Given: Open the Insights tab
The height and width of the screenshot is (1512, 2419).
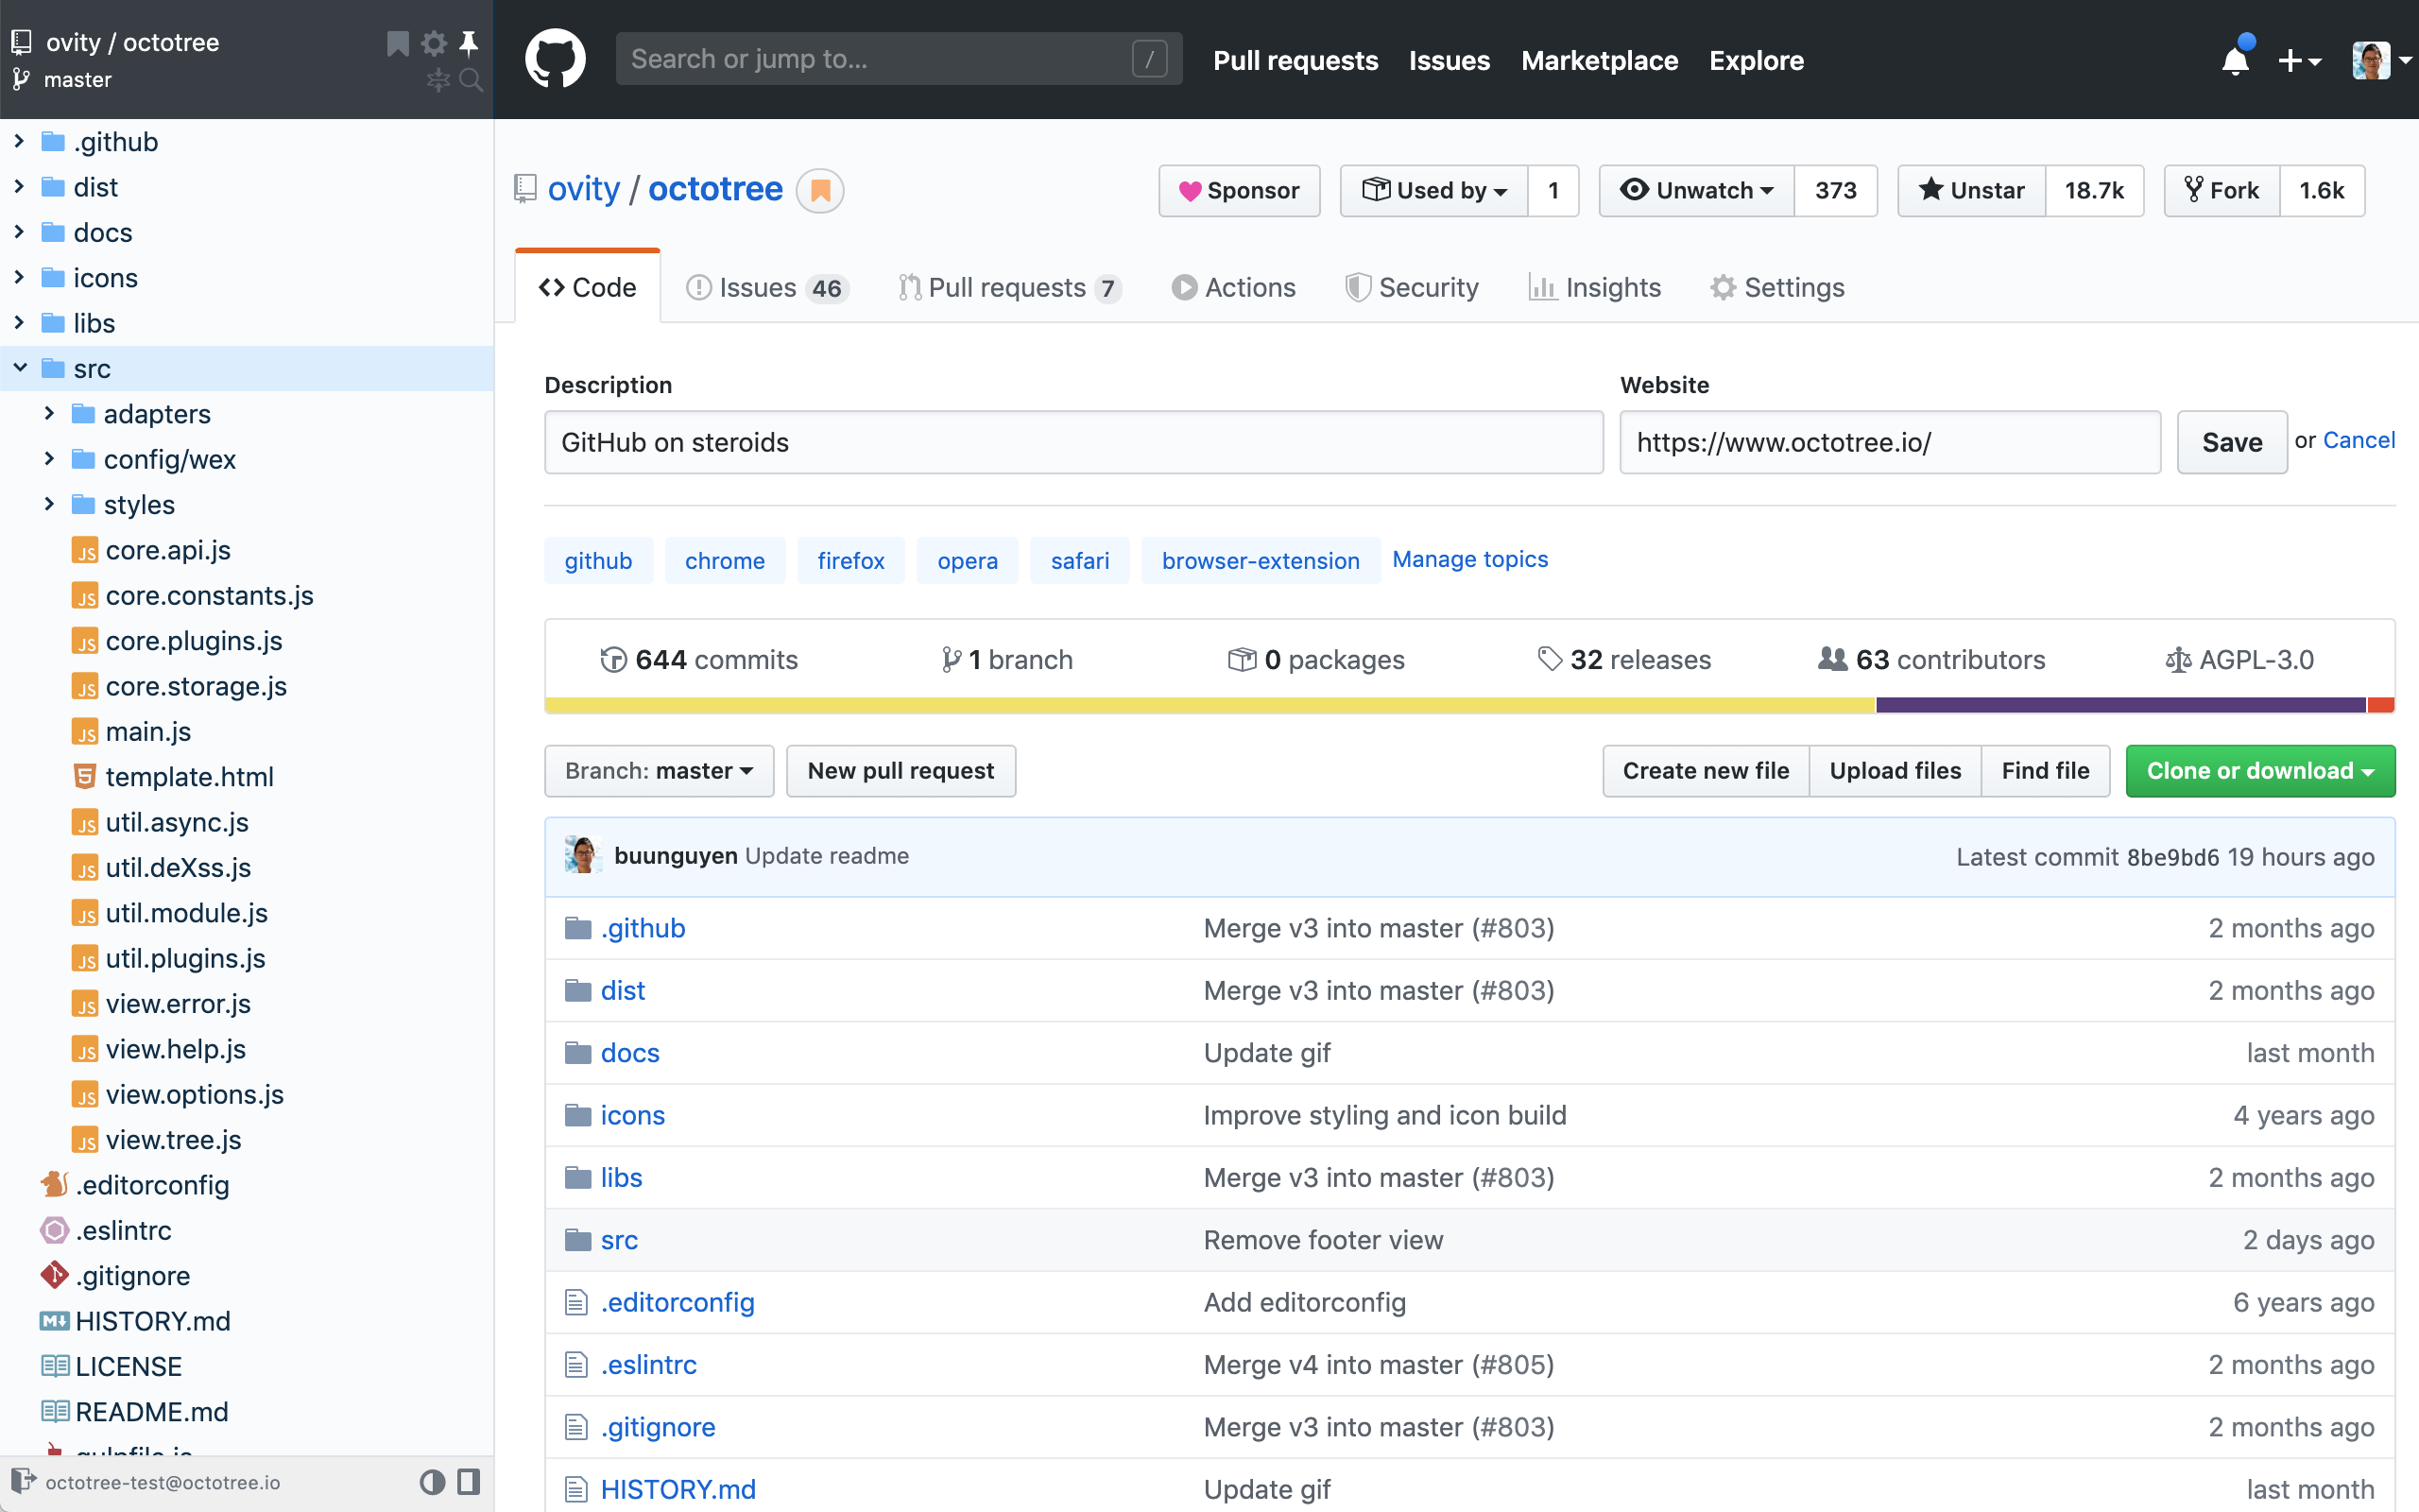Looking at the screenshot, I should 1594,287.
